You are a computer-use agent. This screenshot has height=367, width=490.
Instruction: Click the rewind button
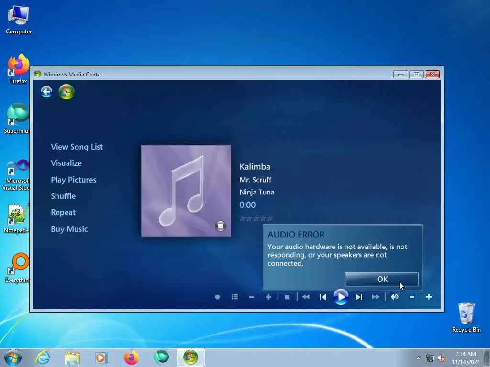(x=306, y=297)
